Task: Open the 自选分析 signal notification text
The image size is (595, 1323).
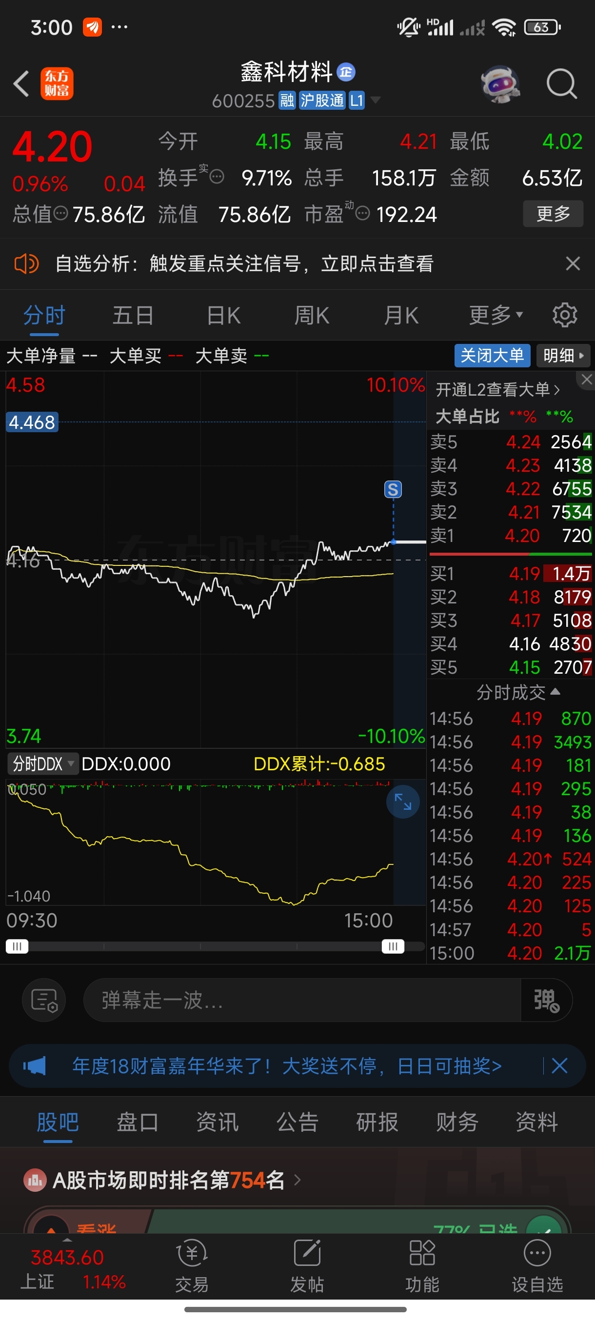Action: tap(244, 264)
